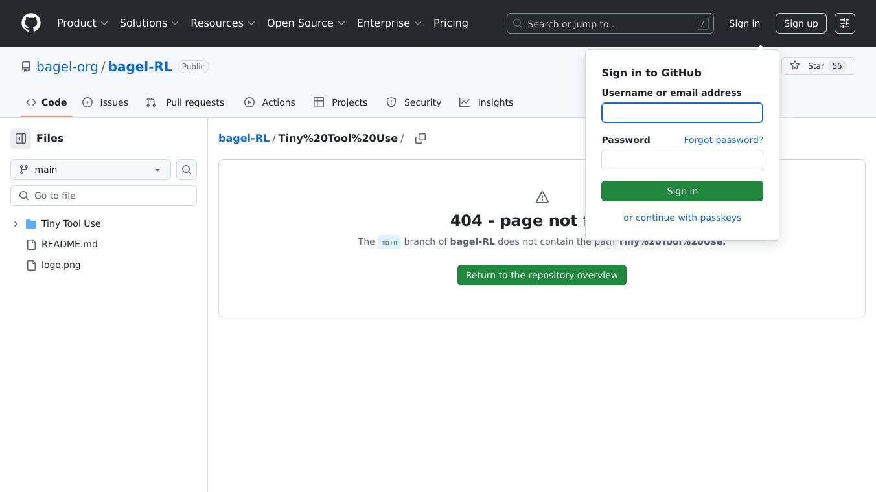876x492 pixels.
Task: Click the Sign in link in the header
Action: coord(744,23)
